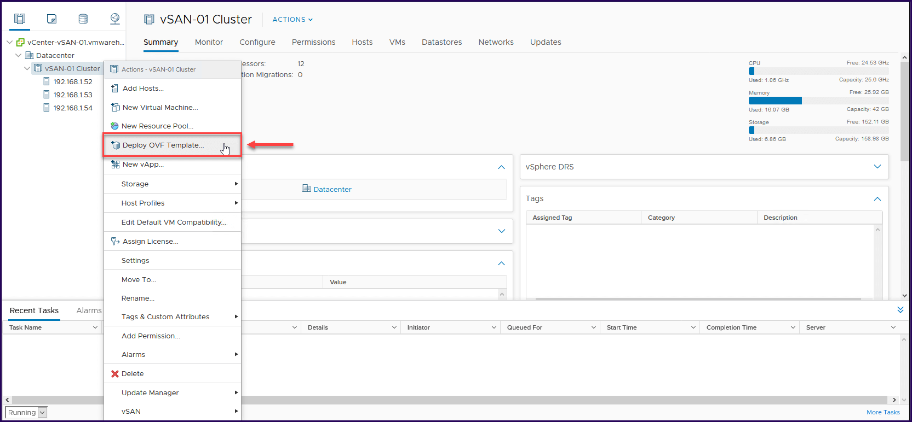This screenshot has height=422, width=912.
Task: Click the New vApp icon
Action: point(115,164)
